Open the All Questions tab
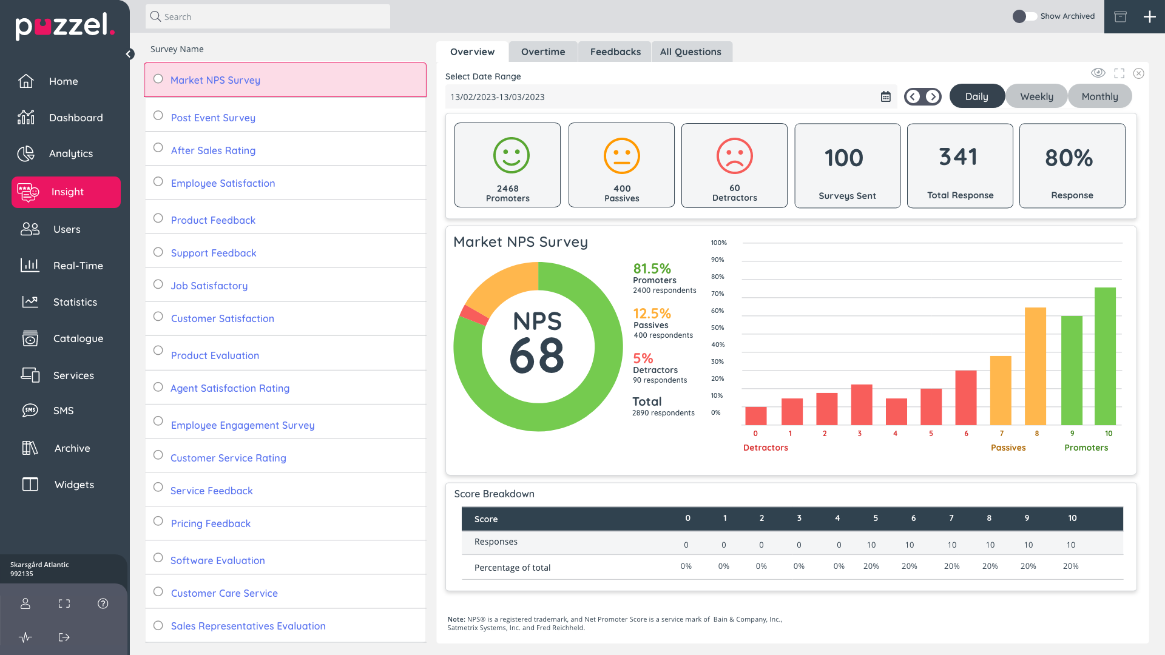The width and height of the screenshot is (1165, 655). point(691,52)
